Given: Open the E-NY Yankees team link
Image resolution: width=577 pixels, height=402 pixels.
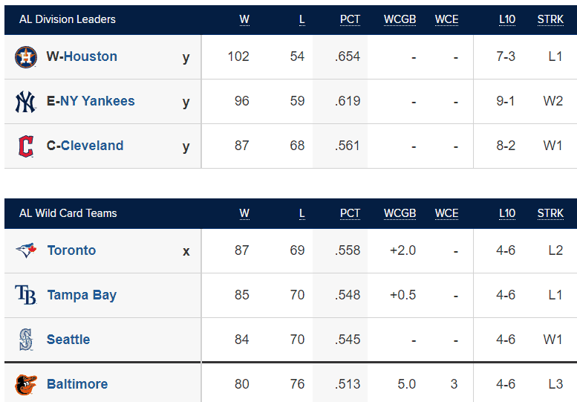Looking at the screenshot, I should tap(91, 101).
